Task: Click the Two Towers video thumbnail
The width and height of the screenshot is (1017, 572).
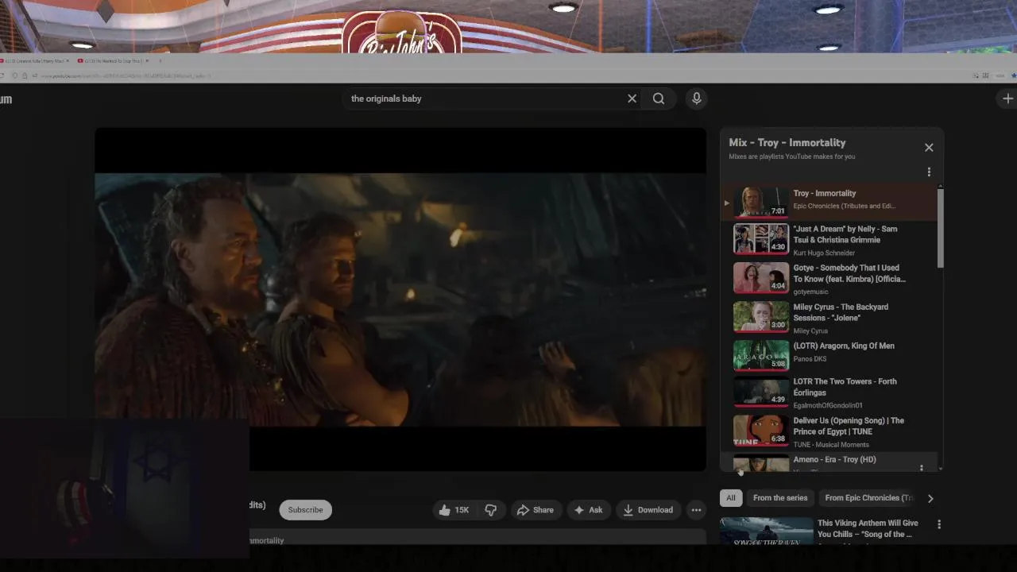Action: (x=761, y=391)
